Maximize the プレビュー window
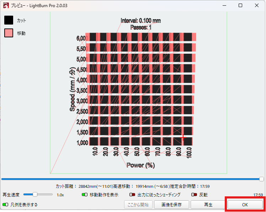266x212 pixels. click(240, 6)
